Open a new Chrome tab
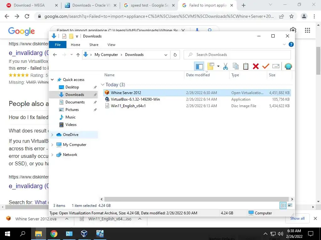This screenshot has width=321, height=240. click(243, 5)
